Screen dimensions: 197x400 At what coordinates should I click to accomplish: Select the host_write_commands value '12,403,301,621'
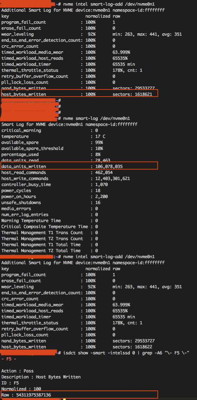[x=113, y=179]
